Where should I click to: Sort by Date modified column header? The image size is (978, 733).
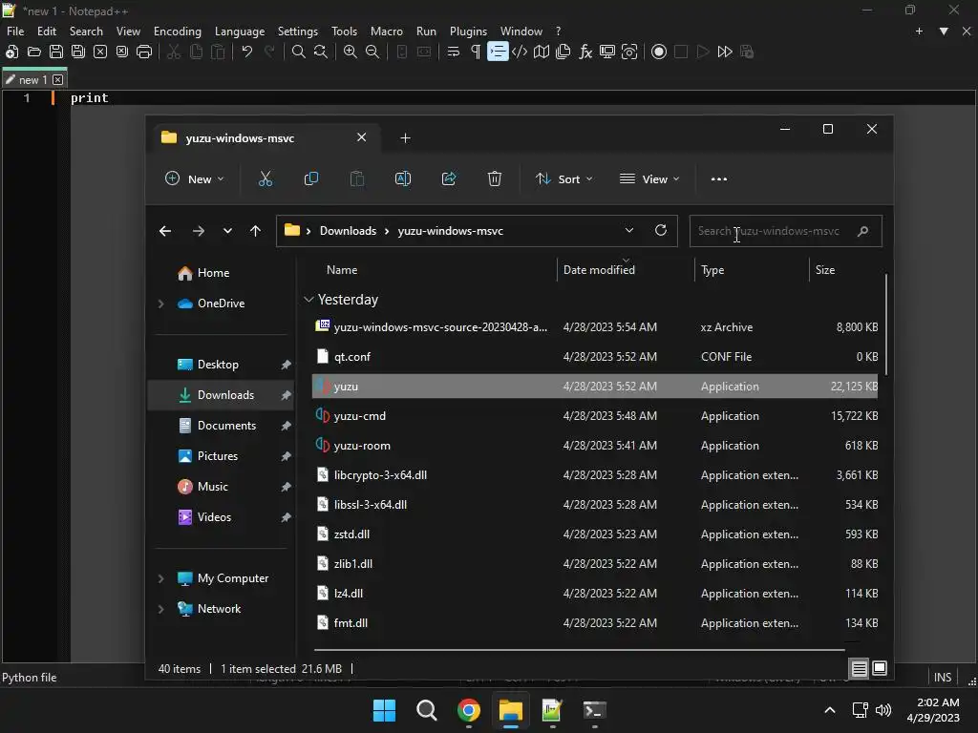[599, 270]
